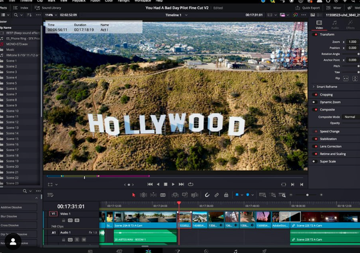Switch to the Inspector Video tab

click(319, 25)
